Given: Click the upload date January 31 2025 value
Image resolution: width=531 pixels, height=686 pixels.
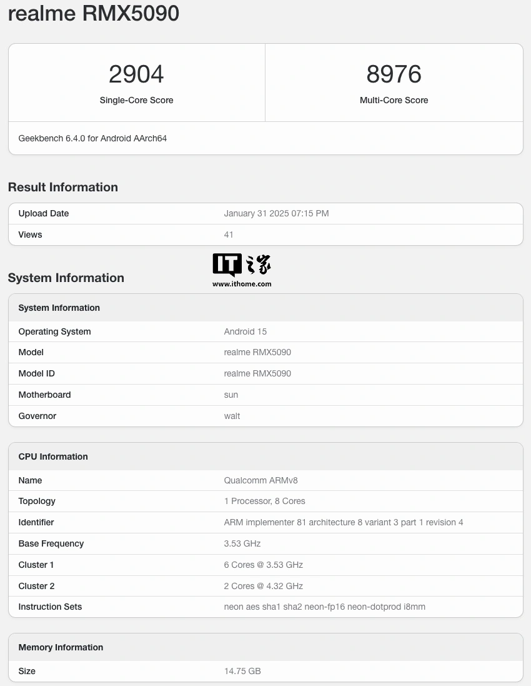Looking at the screenshot, I should click(x=276, y=213).
